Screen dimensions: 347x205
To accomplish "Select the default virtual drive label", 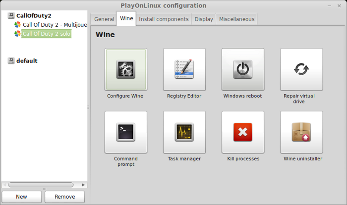I will [x=27, y=61].
